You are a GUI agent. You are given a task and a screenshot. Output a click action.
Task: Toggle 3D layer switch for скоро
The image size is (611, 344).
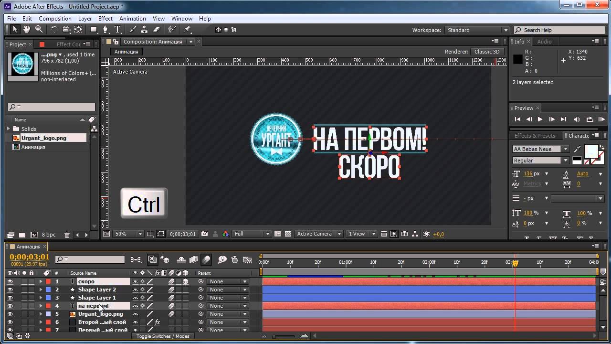click(x=186, y=281)
